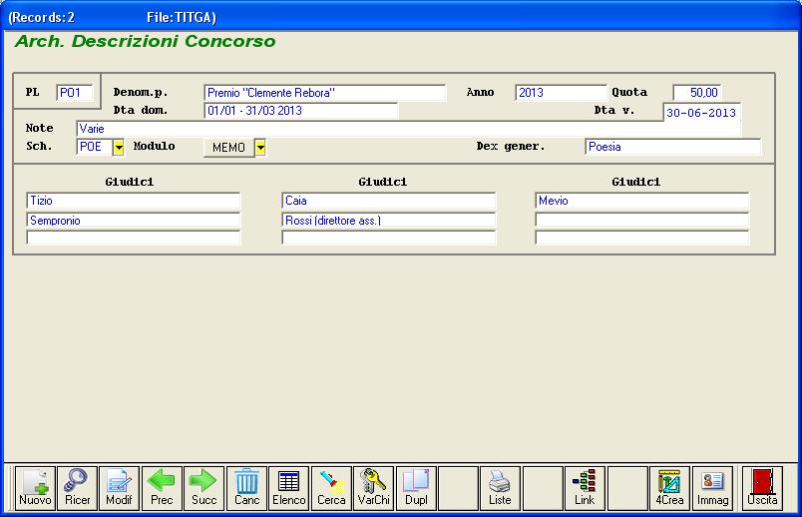Viewport: 802px width, 517px height.
Task: Select the Giudici field with Mevio
Action: point(642,201)
